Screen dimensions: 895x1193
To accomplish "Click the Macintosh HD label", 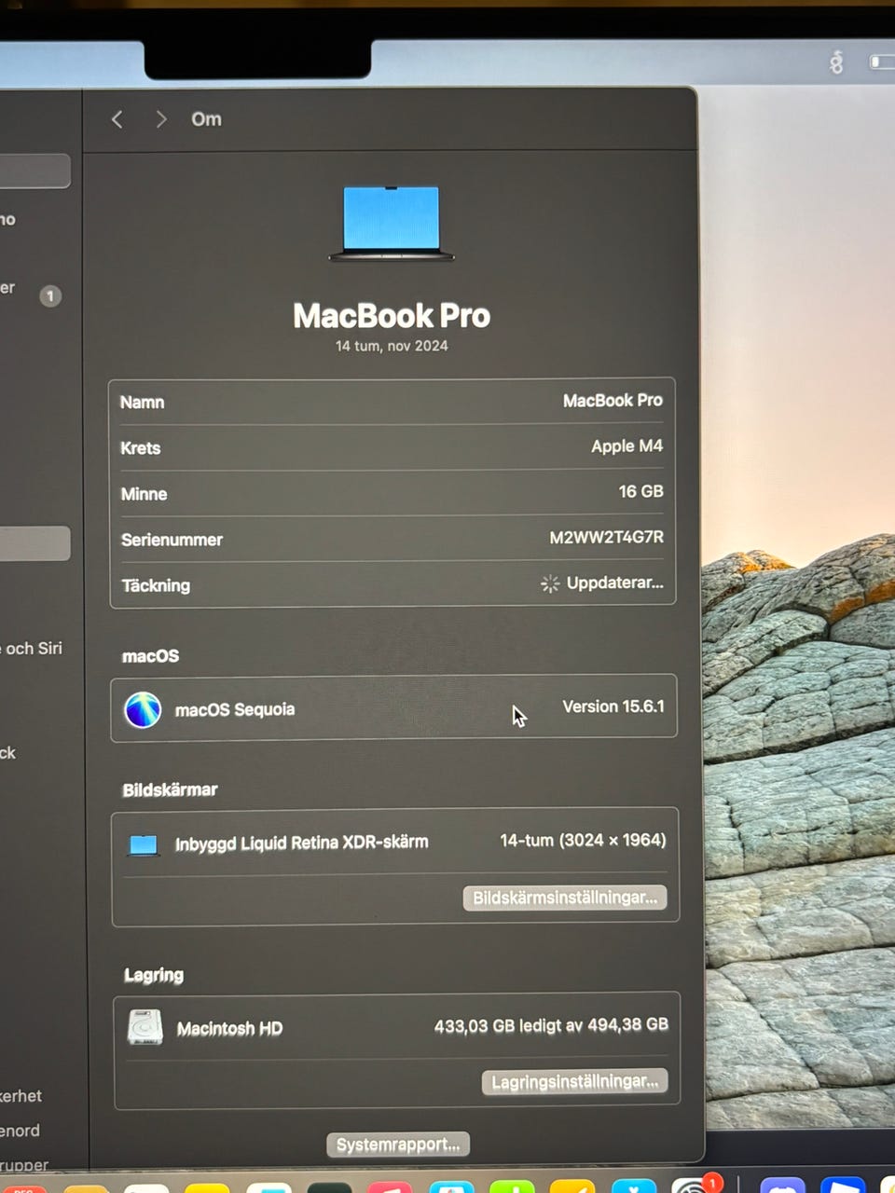I will point(229,1029).
